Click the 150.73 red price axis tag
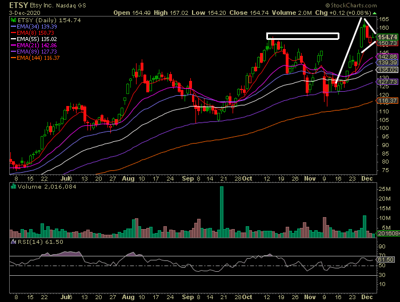 click(x=387, y=43)
